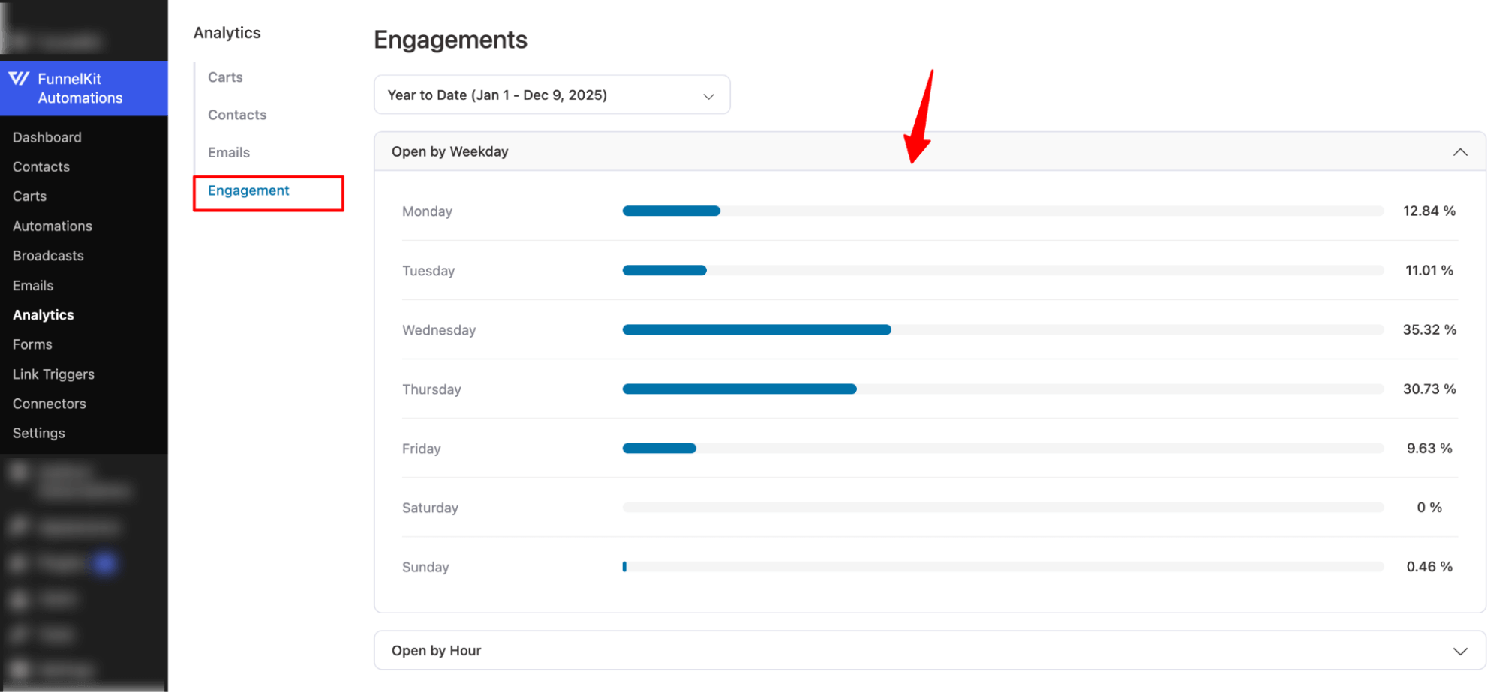
Task: Click the 35.32 % value for Wednesday
Action: [1429, 329]
